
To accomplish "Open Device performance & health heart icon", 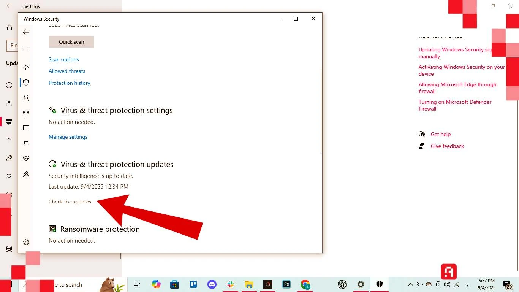I will click(26, 159).
